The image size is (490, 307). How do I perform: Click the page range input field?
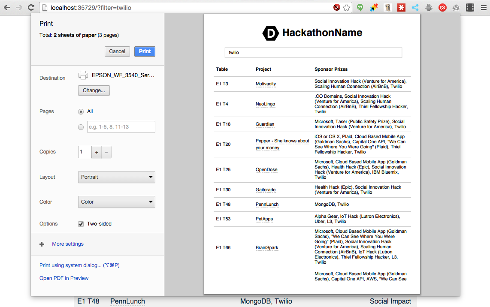(121, 127)
